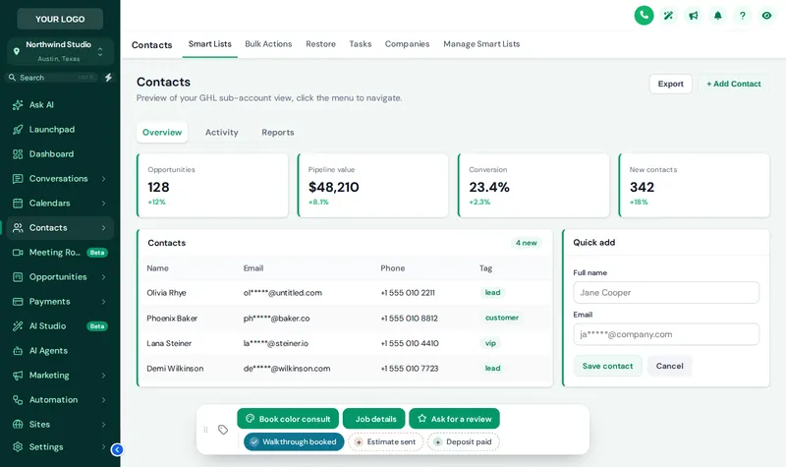This screenshot has height=467, width=786.
Task: Open the Northwind Studio account switcher
Action: (60, 51)
